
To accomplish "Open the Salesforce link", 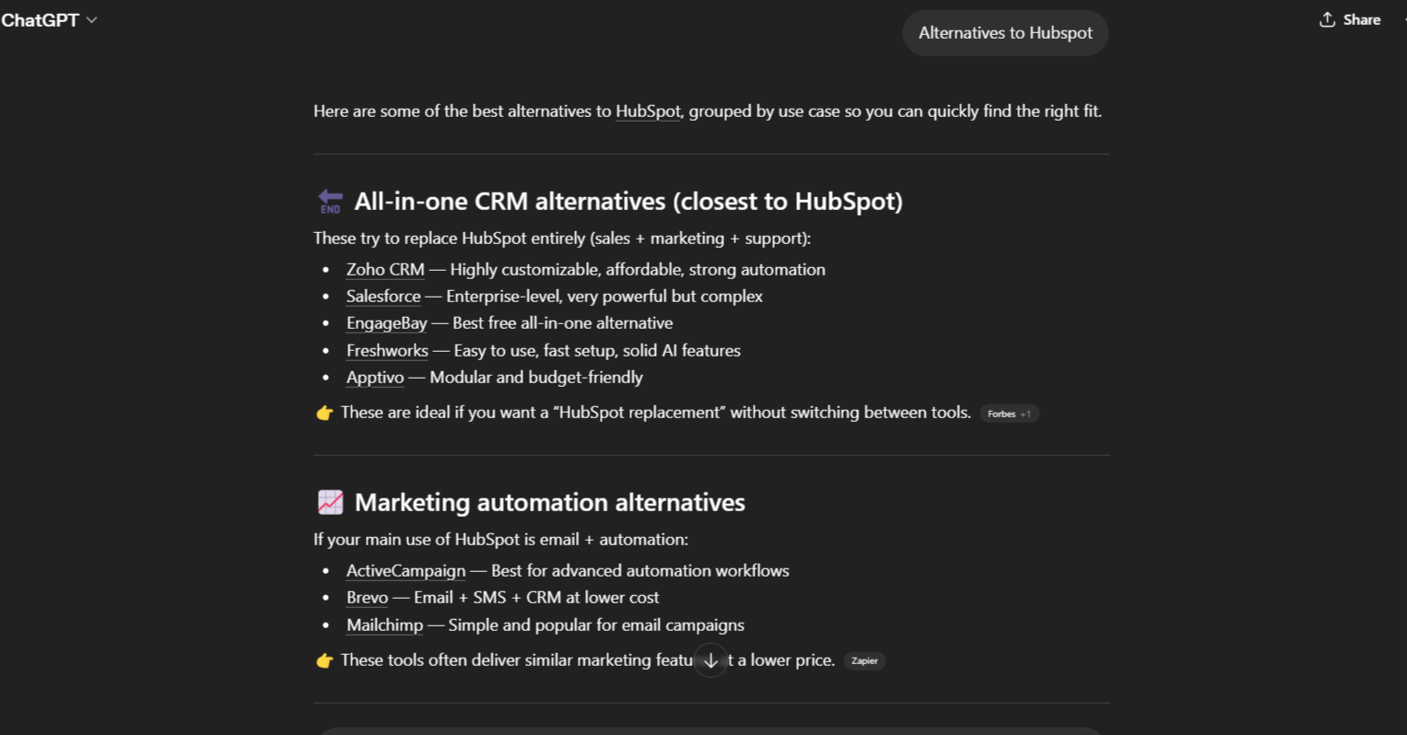I will coord(382,296).
